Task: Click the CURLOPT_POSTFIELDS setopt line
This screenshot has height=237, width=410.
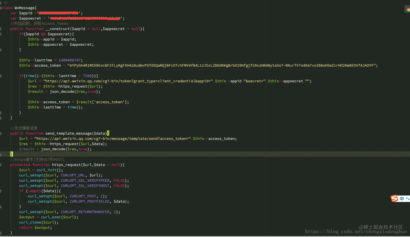Action: pyautogui.click(x=78, y=201)
